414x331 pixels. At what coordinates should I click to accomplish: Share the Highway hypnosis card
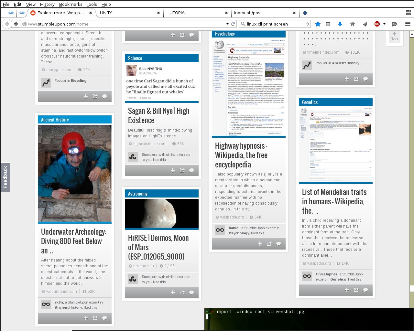(x=269, y=244)
